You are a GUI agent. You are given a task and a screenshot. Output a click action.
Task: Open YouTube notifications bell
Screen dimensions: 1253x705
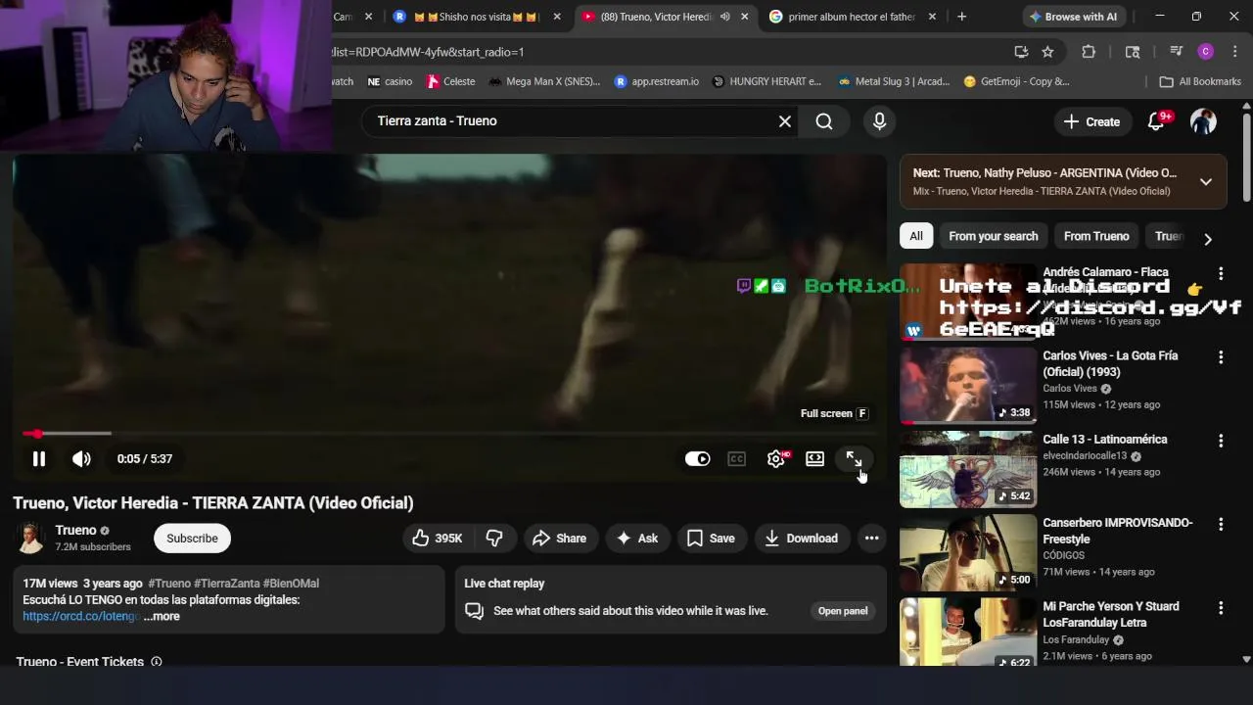[x=1156, y=120]
